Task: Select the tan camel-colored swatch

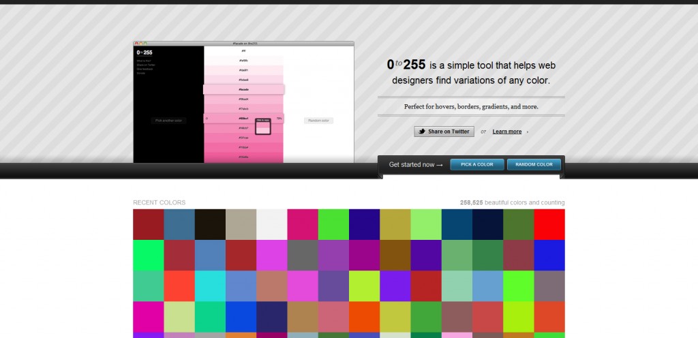Action: point(303,317)
